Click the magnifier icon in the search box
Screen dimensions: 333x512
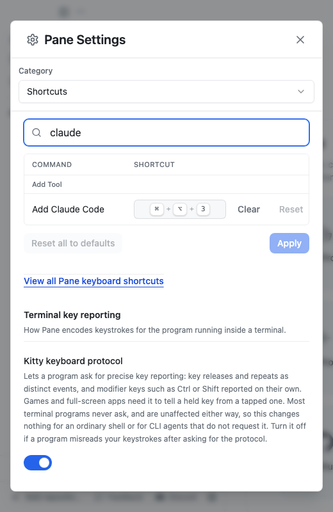click(37, 132)
